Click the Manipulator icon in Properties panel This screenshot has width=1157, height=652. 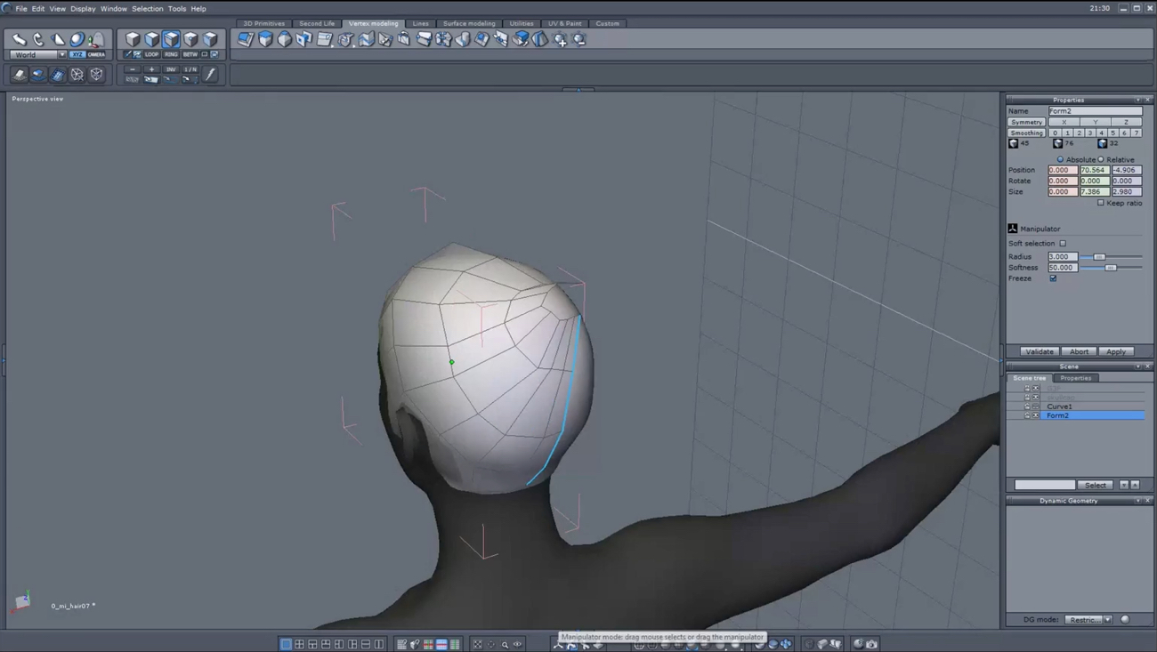[1012, 229]
